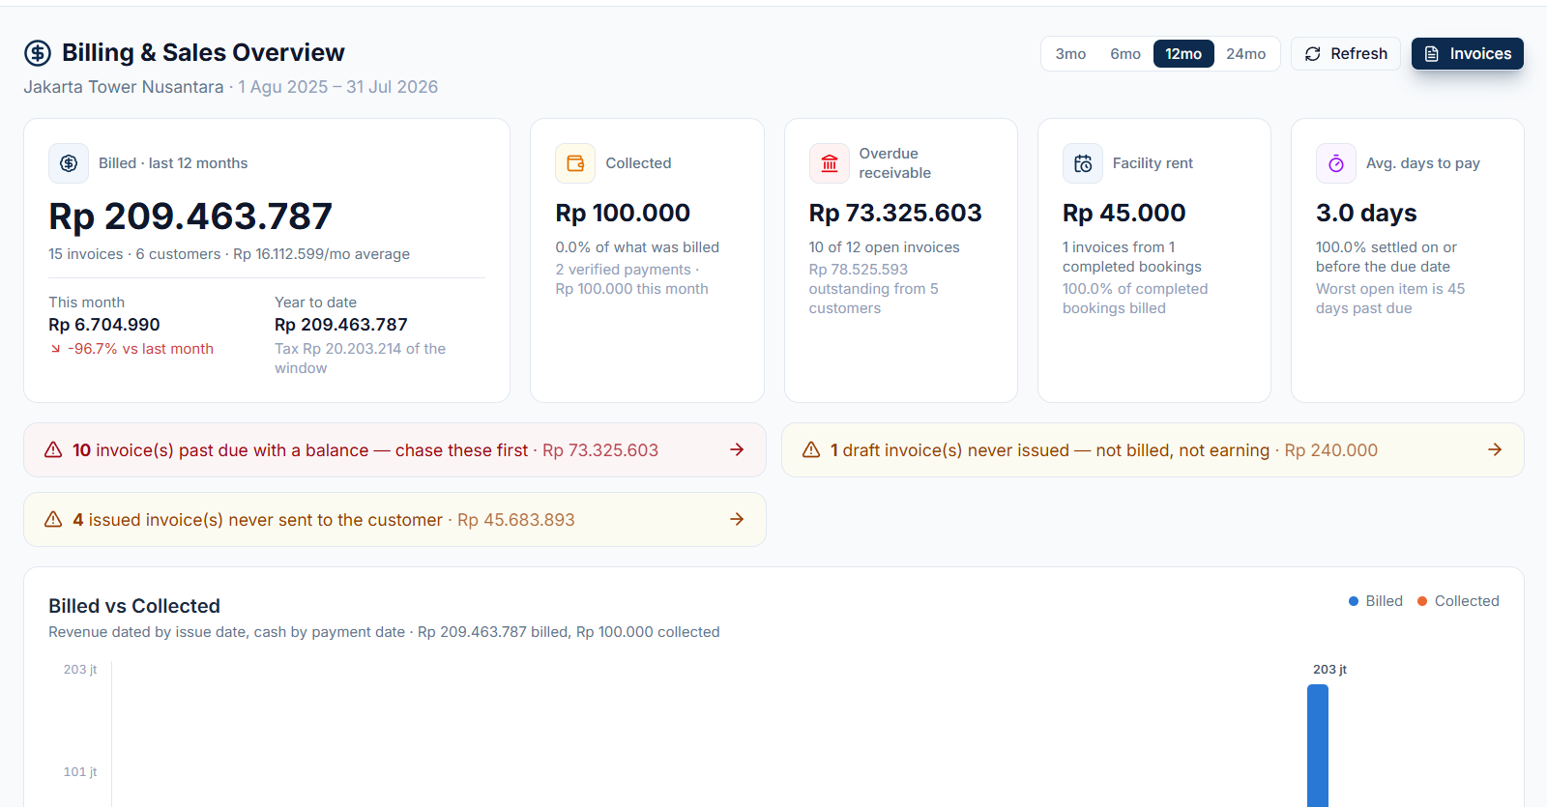Screen dimensions: 1547x807
Task: Click the refresh arrows icon
Action: pyautogui.click(x=1313, y=54)
